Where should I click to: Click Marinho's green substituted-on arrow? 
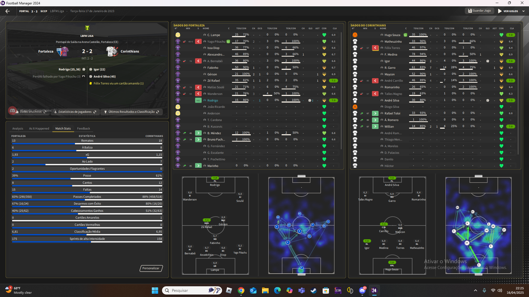198,166
